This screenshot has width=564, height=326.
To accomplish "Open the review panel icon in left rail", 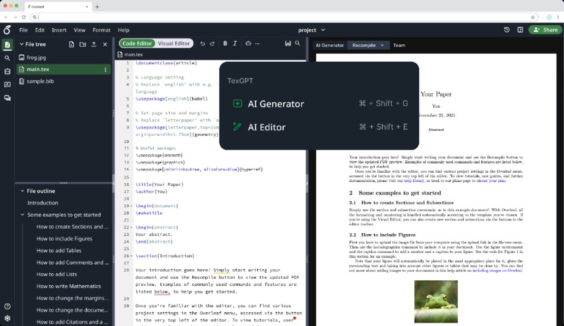I will [x=7, y=84].
